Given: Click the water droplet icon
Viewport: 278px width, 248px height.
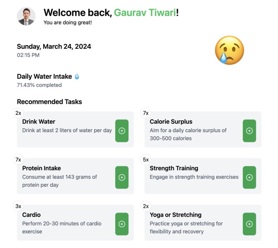Looking at the screenshot, I should coord(77,77).
